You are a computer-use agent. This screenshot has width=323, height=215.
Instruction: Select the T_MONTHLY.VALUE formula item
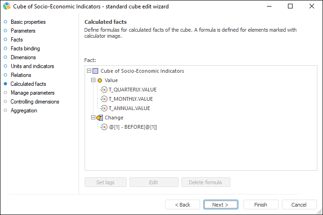point(130,99)
